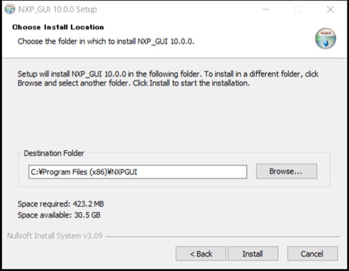Click the "Destination Folder" group label
Screen dimensions: 349x271
[x=54, y=153]
